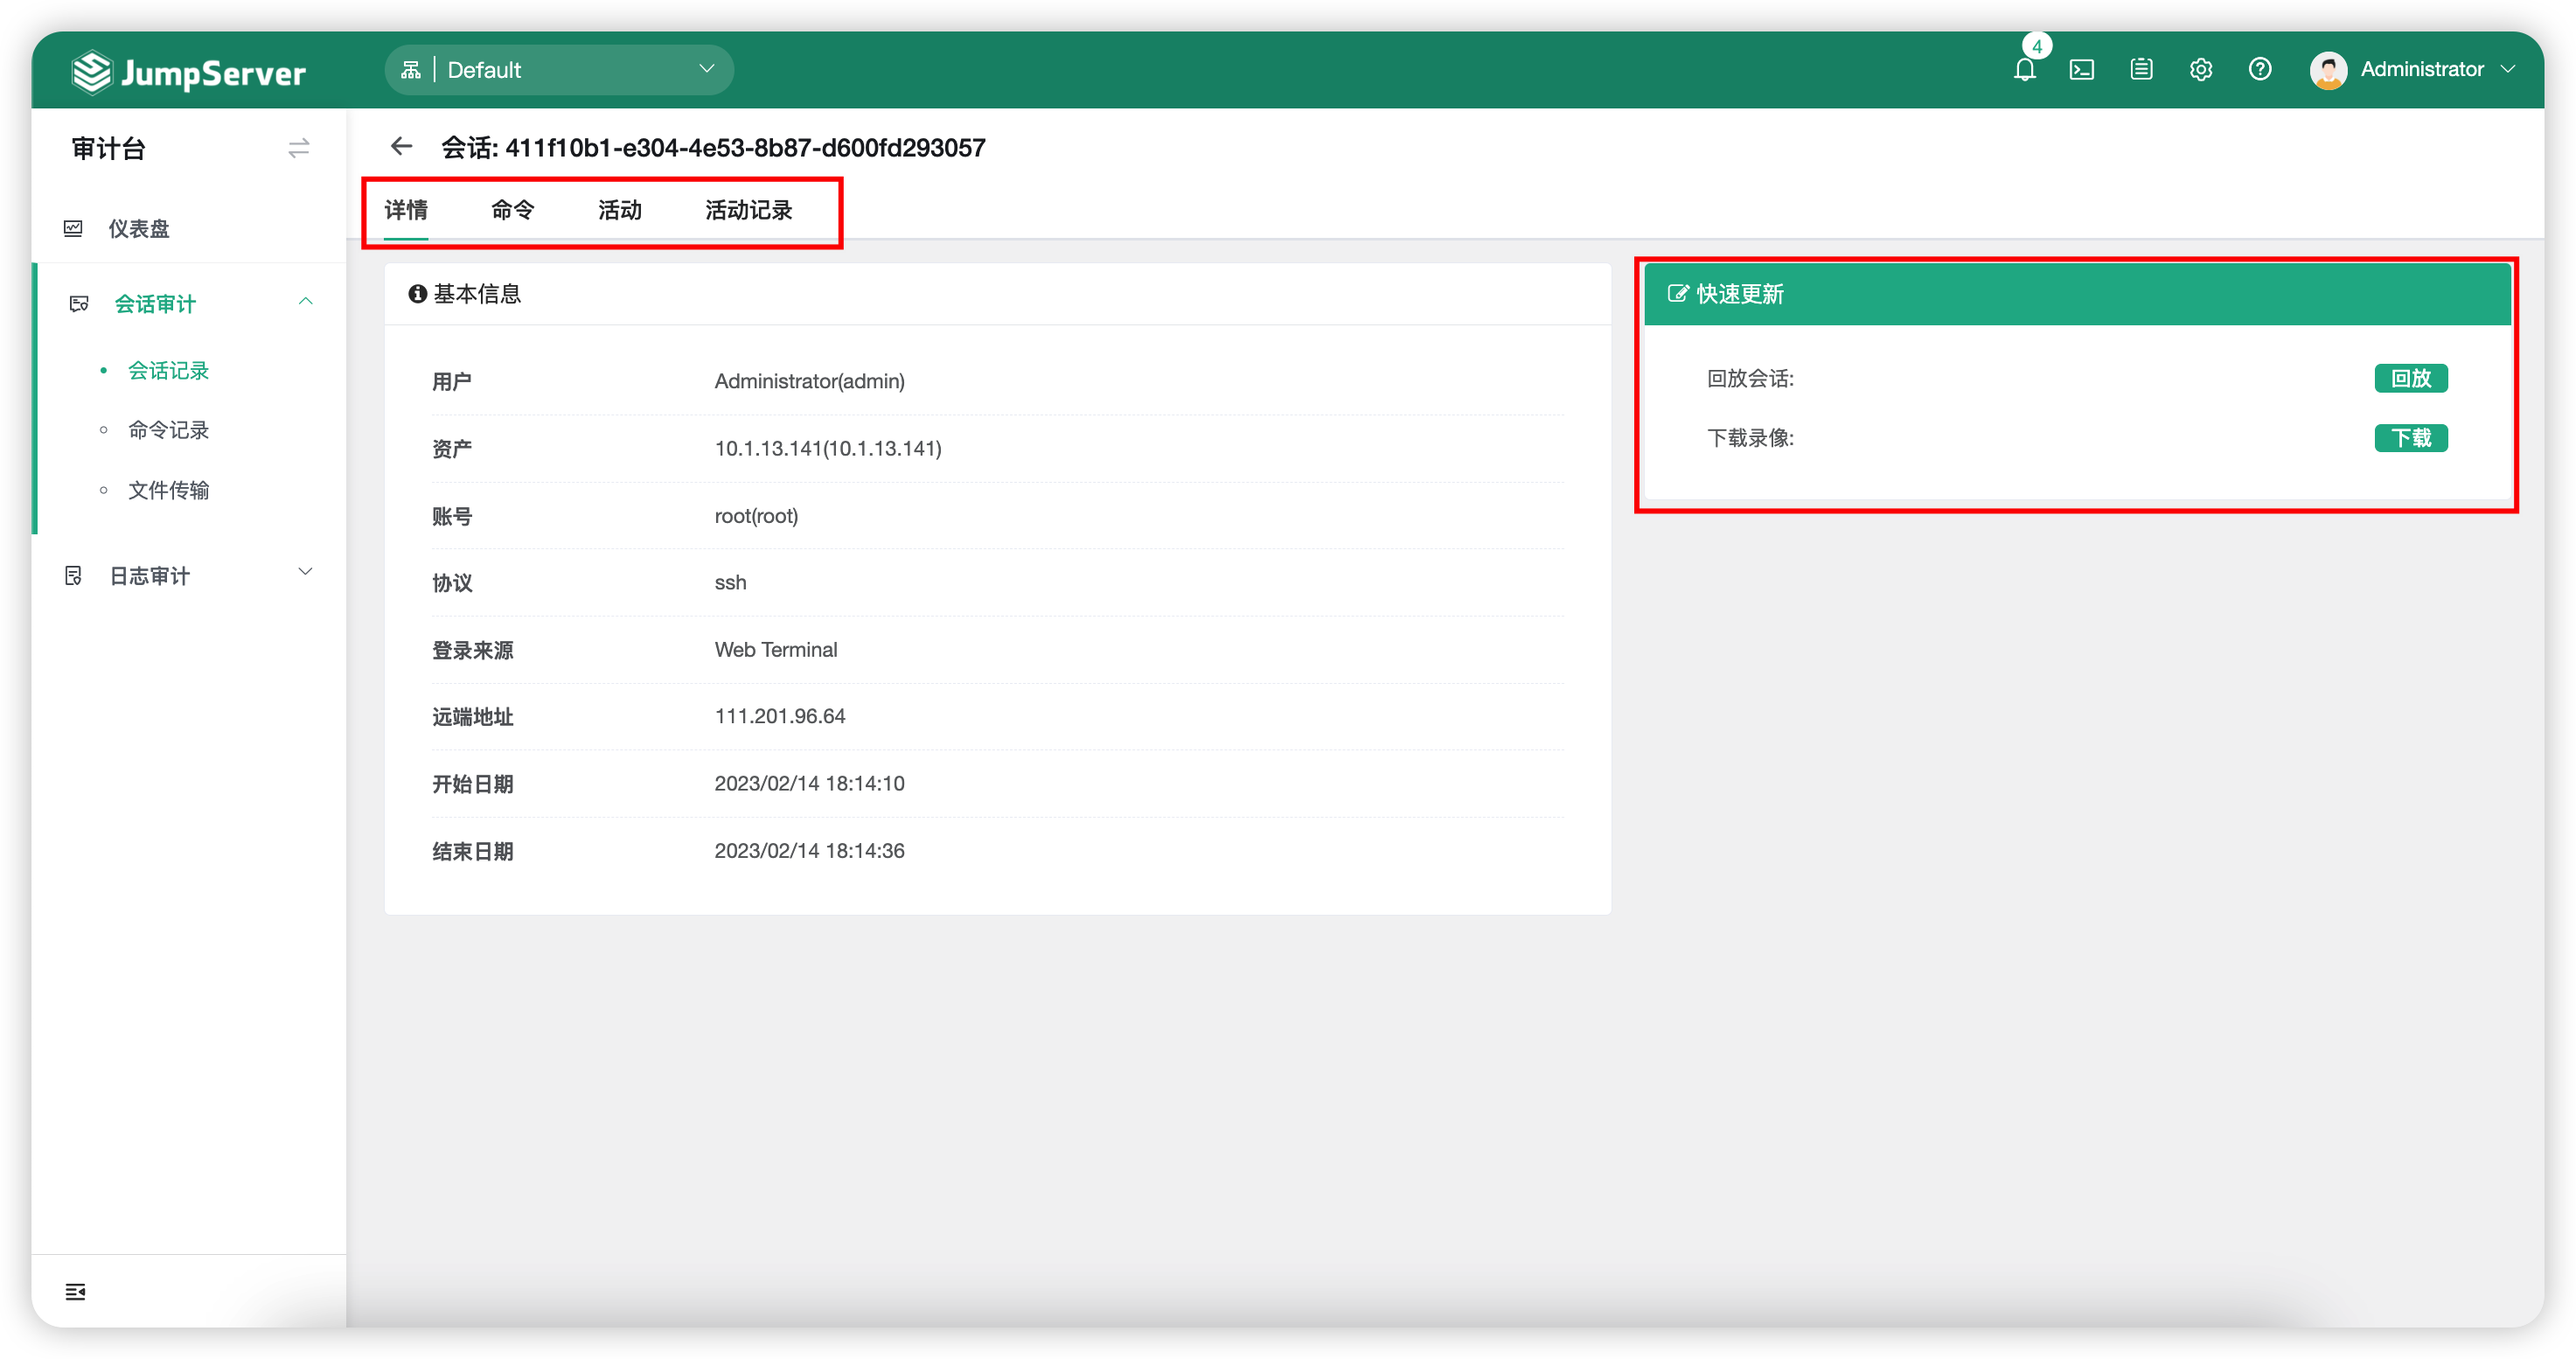This screenshot has width=2576, height=1359.
Task: Open system settings gear icon
Action: [2201, 69]
